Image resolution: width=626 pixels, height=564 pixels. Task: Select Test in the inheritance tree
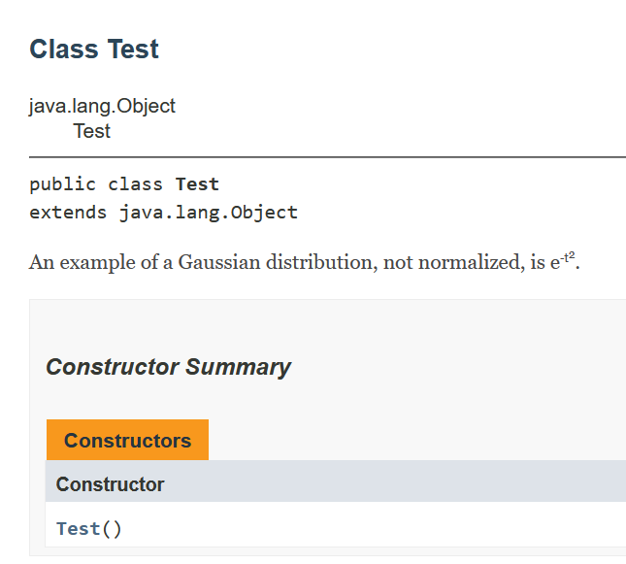[92, 131]
